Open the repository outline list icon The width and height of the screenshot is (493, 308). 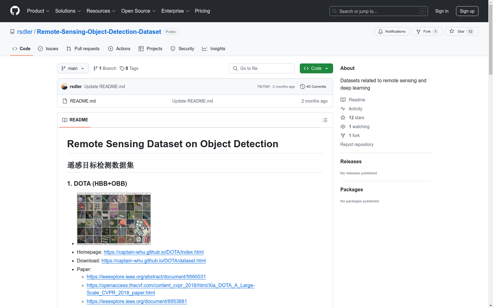(x=325, y=120)
